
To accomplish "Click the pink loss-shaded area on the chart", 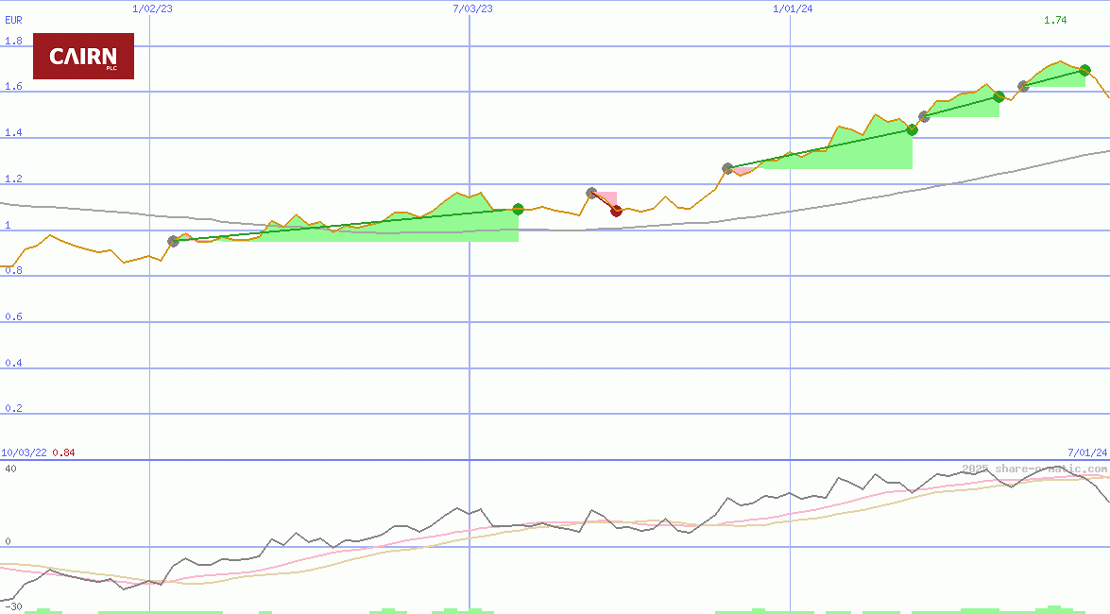I will [x=608, y=198].
